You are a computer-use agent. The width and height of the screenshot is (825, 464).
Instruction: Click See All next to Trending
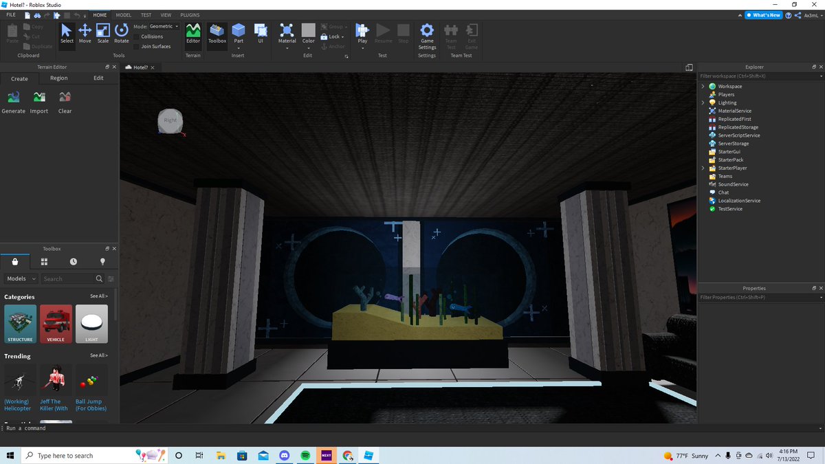click(x=99, y=355)
